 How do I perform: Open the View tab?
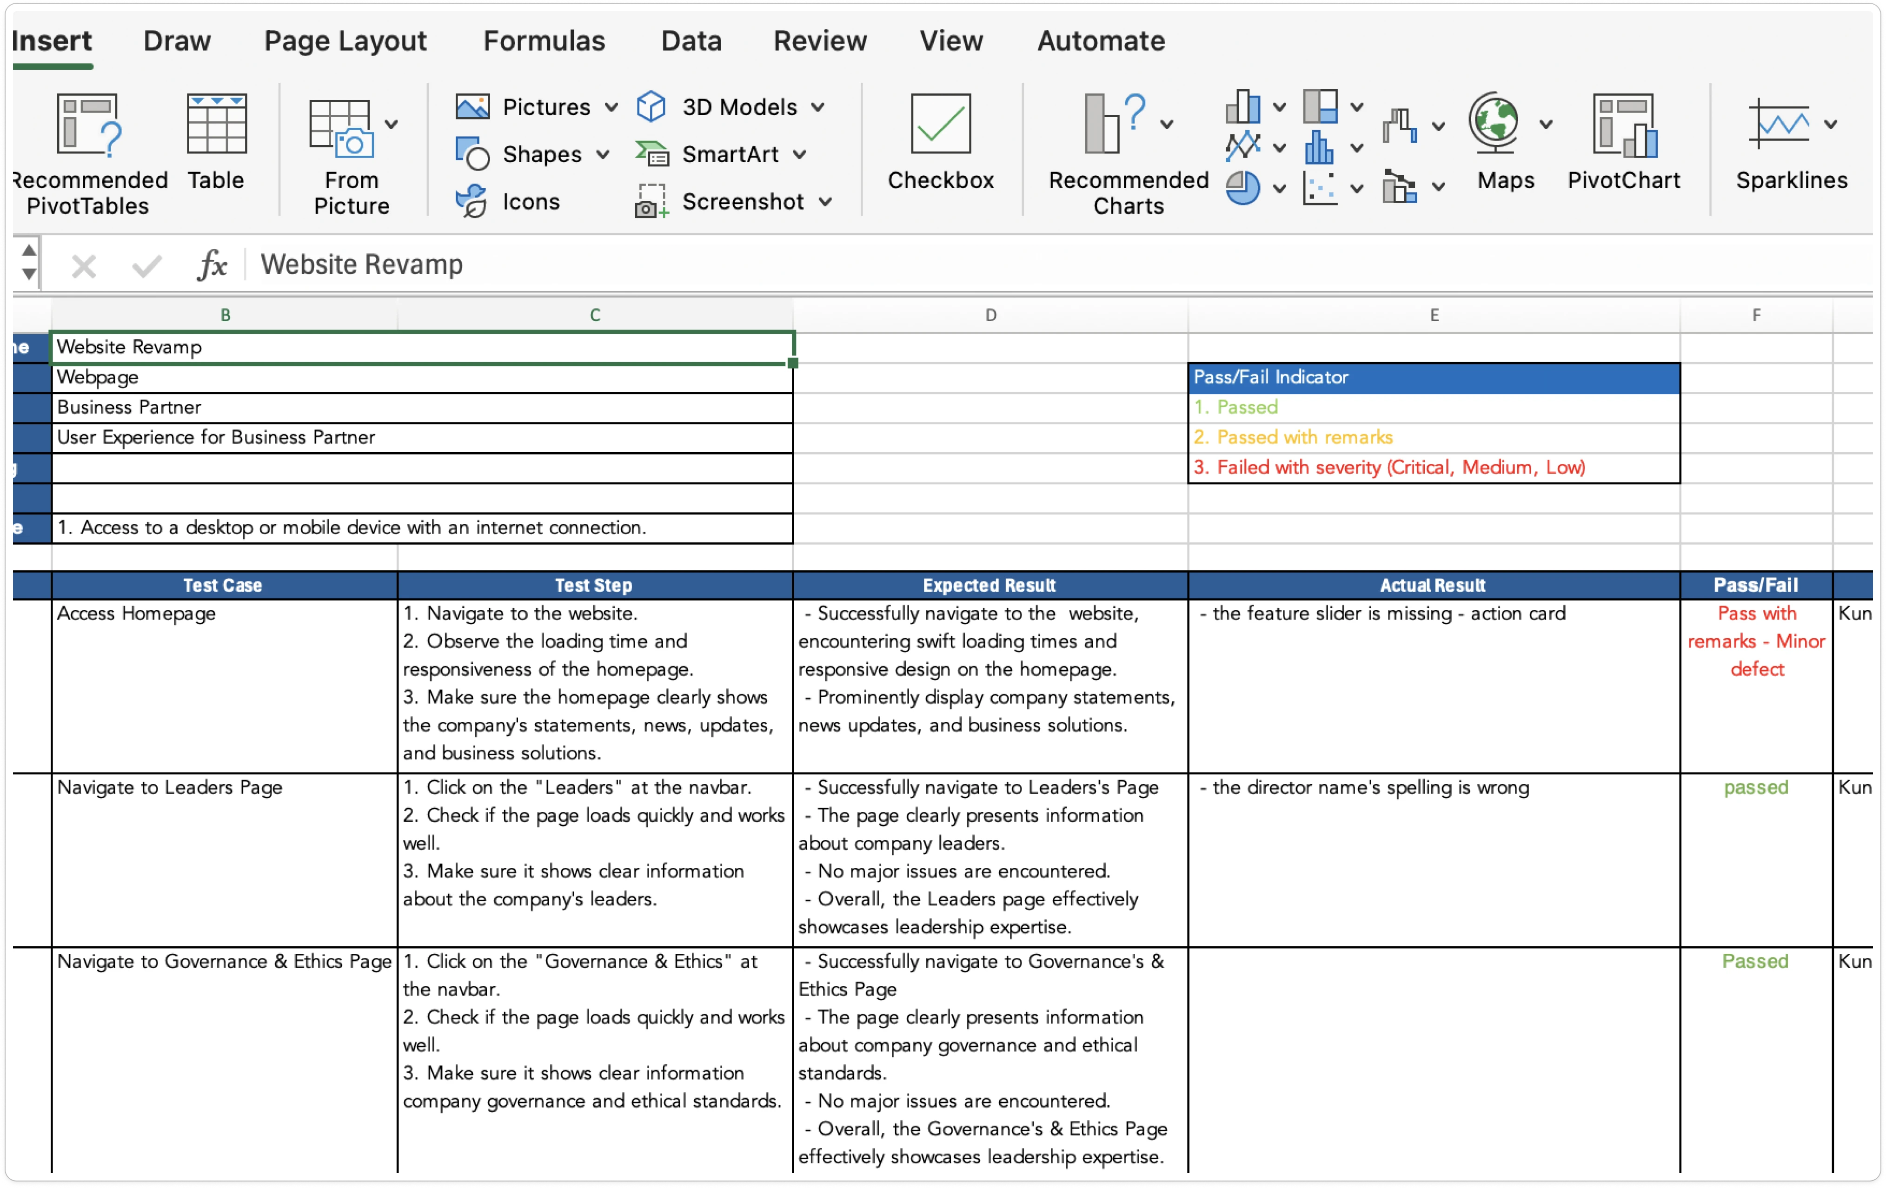(951, 41)
